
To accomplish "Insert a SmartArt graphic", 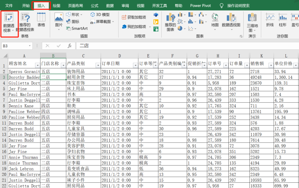I will point(77,28).
